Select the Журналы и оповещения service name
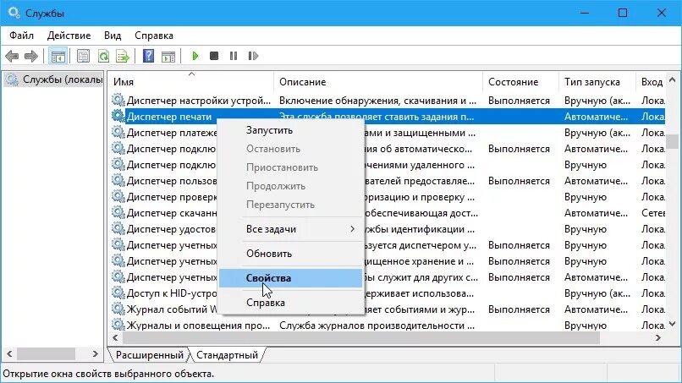This screenshot has height=383, width=682. point(198,326)
